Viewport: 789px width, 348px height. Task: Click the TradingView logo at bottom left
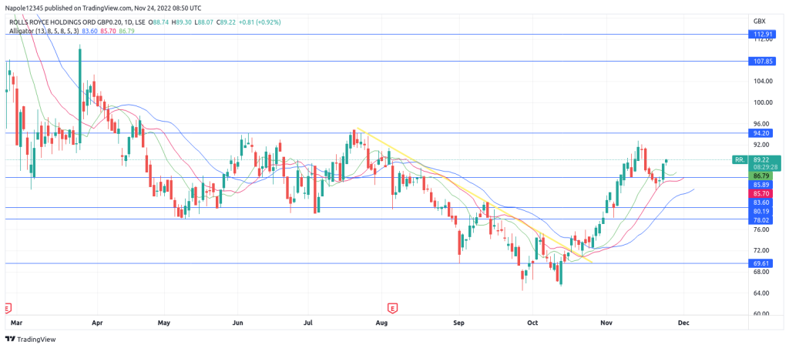(x=30, y=340)
